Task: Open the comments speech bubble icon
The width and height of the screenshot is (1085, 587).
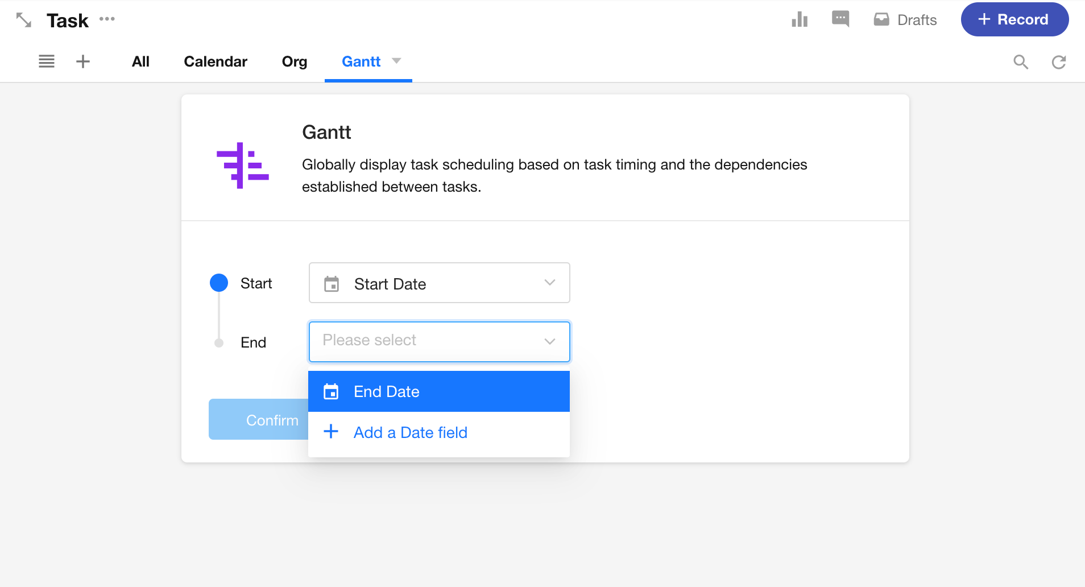Action: [840, 19]
